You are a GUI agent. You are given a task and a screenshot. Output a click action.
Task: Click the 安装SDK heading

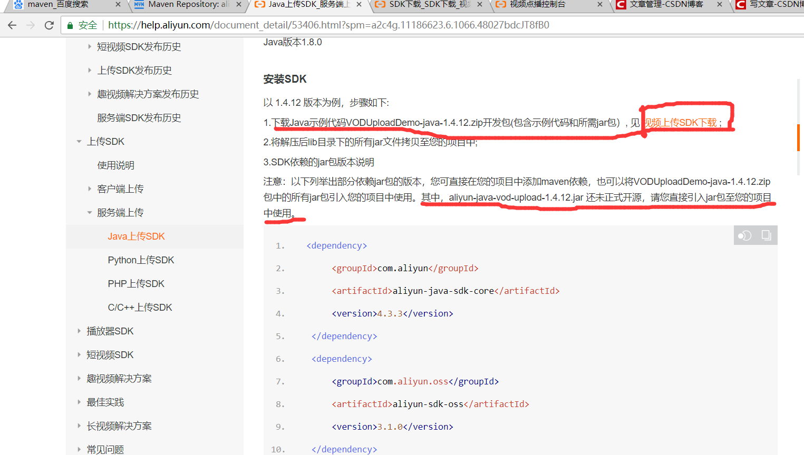[285, 79]
